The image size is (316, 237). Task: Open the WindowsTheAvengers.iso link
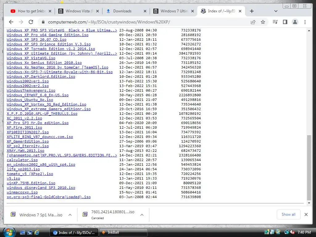(x=31, y=90)
